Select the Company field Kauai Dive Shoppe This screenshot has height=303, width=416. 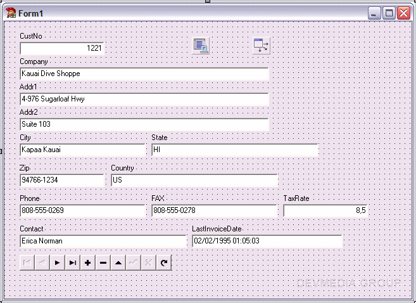coord(144,74)
